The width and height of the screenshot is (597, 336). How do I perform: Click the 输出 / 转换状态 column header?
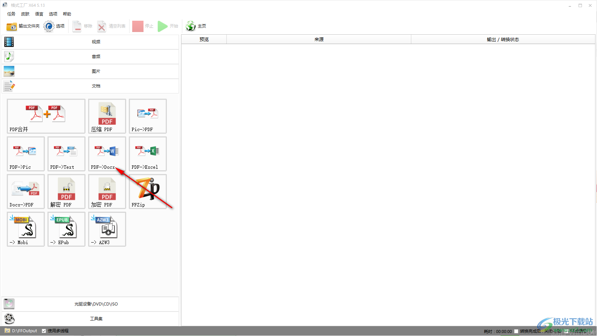[x=503, y=39]
